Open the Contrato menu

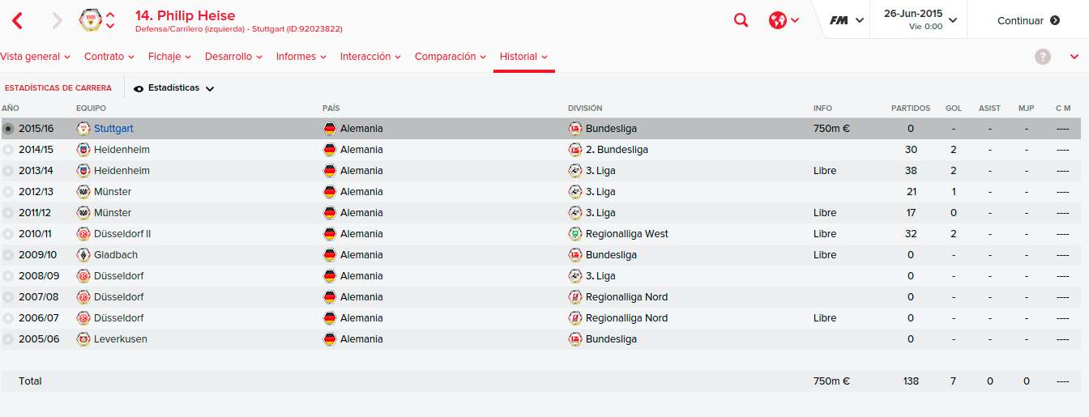coord(109,57)
